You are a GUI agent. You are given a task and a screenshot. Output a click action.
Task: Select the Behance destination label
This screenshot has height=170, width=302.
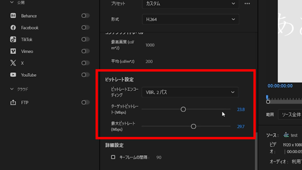coord(29,16)
